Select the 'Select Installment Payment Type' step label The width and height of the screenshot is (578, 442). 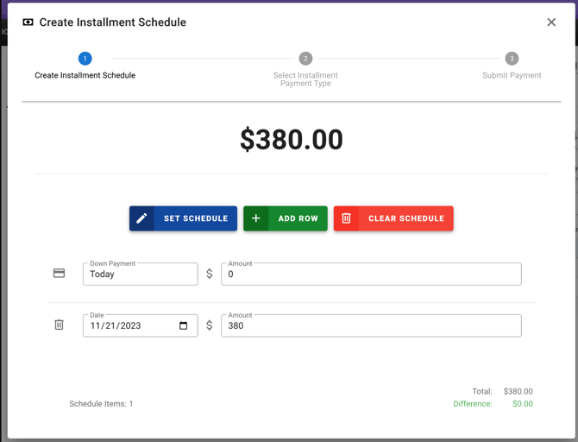pyautogui.click(x=305, y=79)
